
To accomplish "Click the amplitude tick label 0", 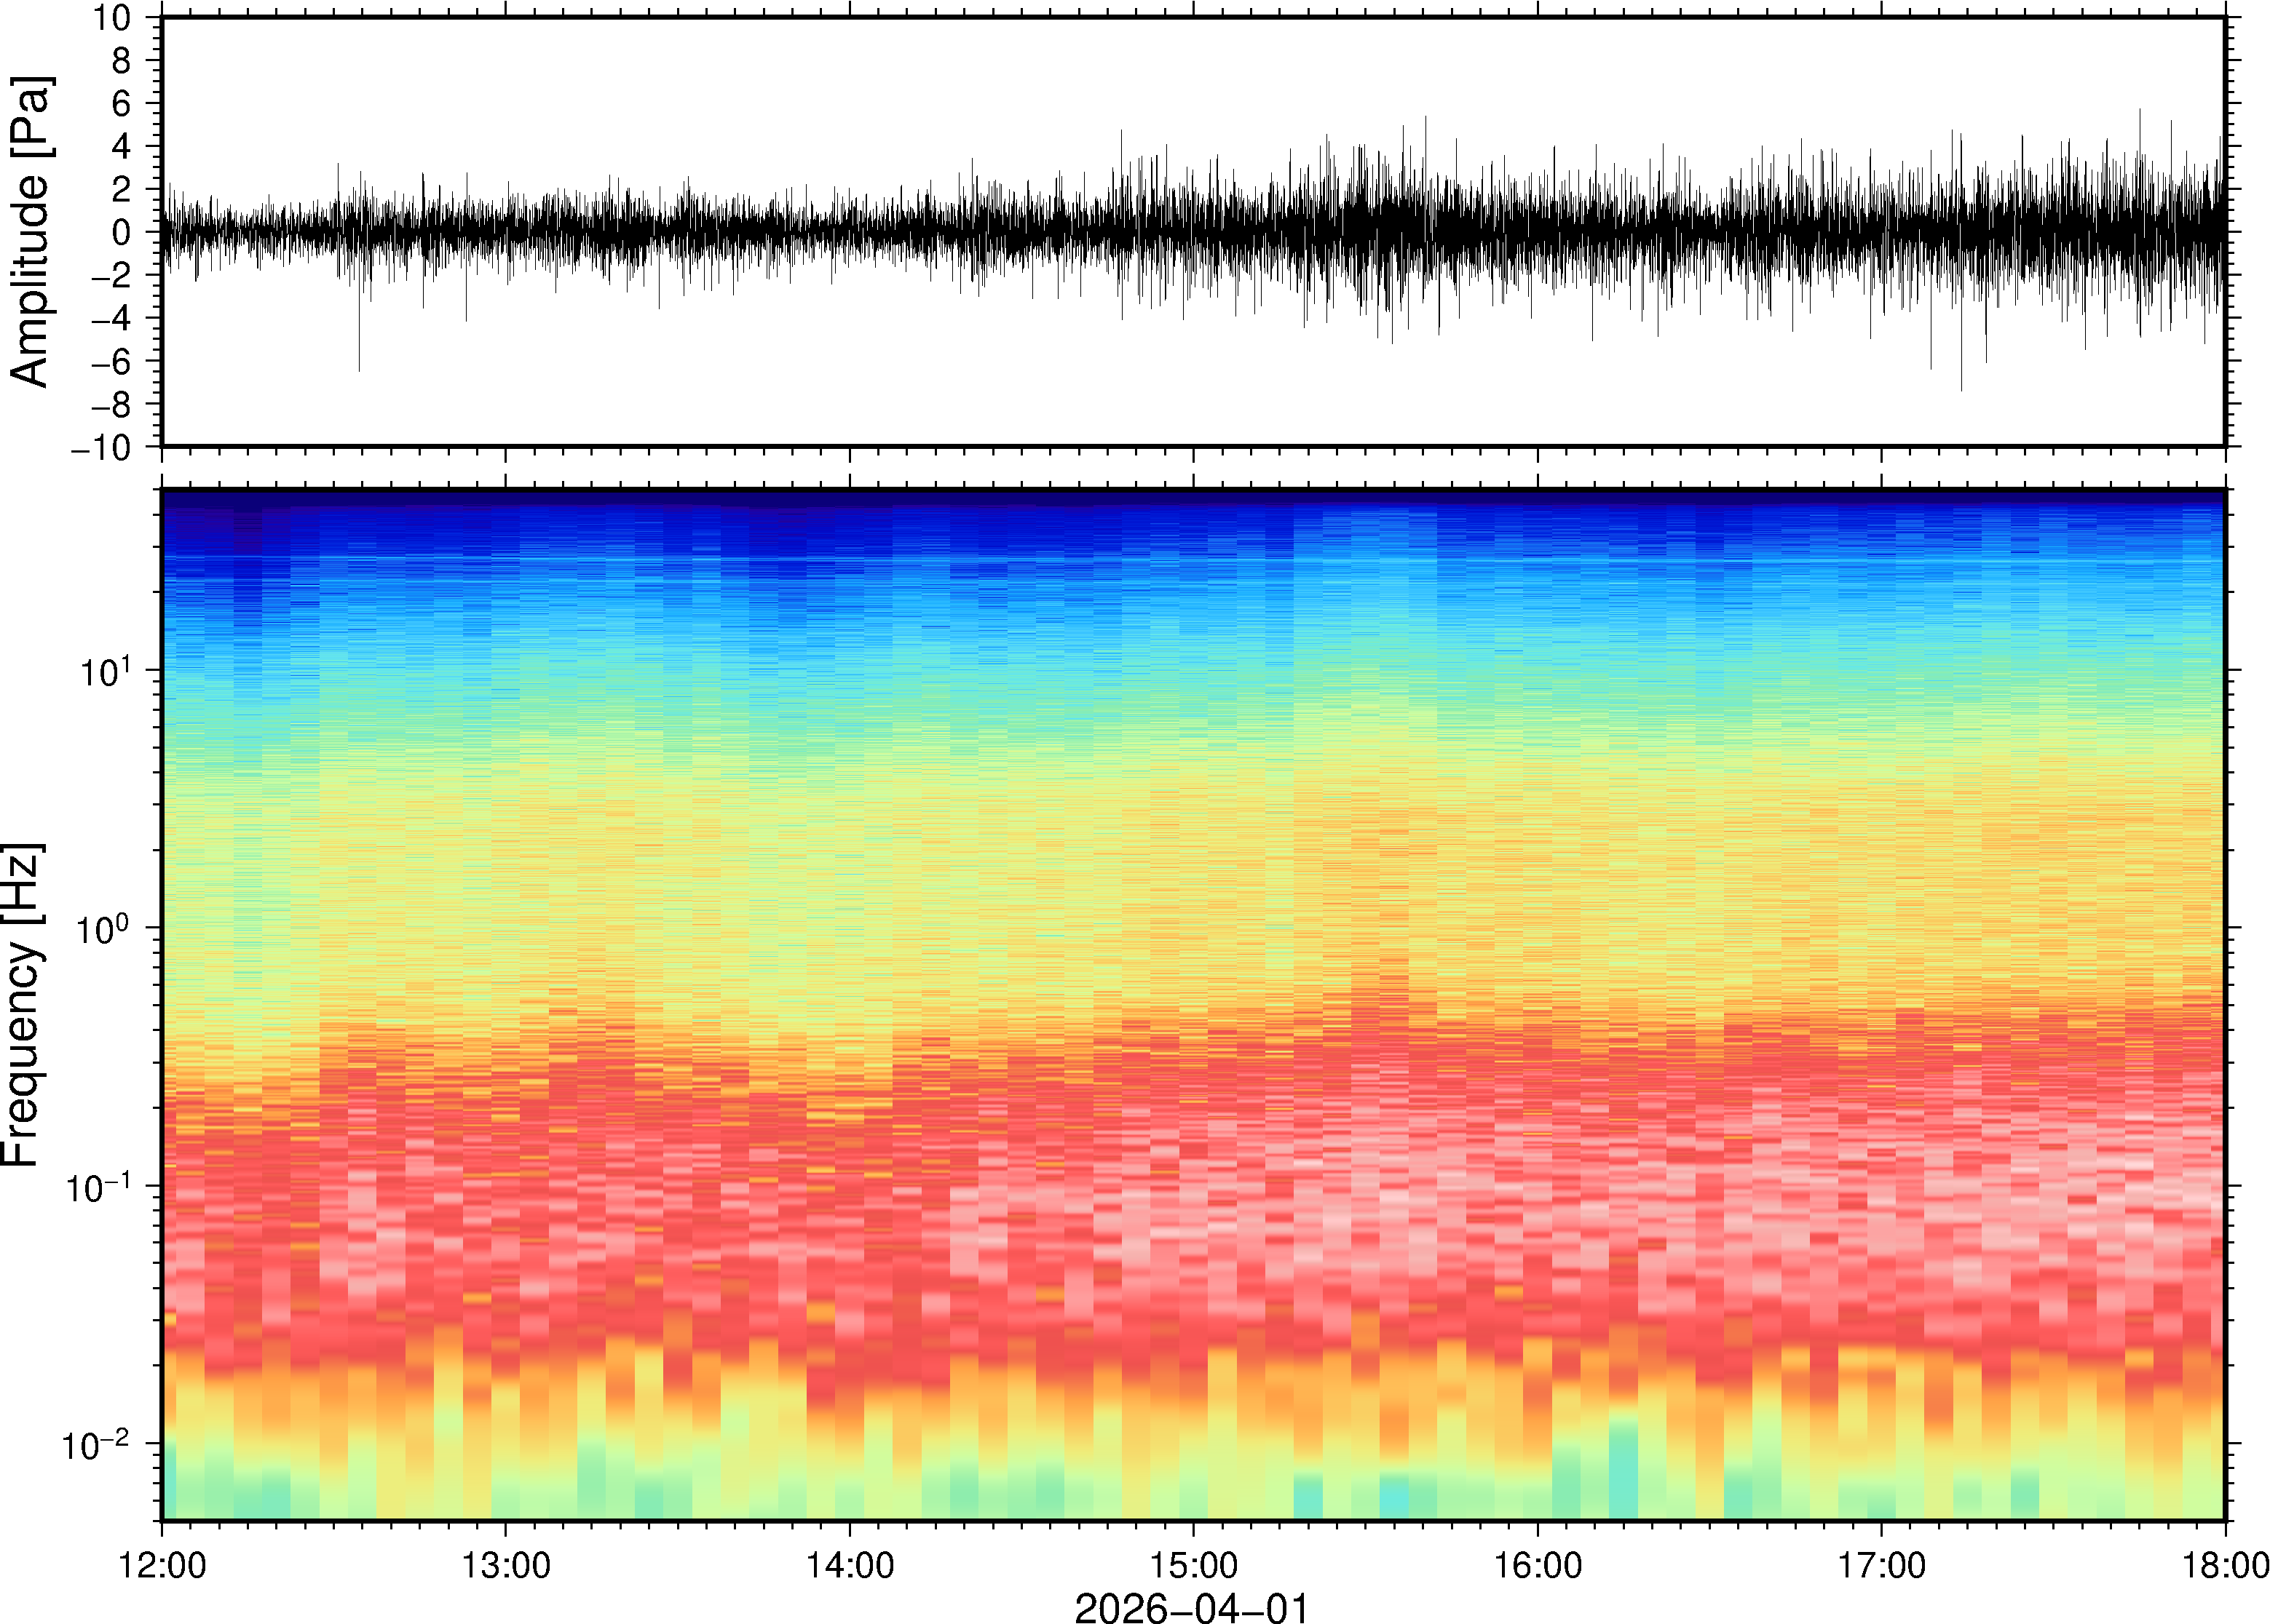I will [121, 232].
